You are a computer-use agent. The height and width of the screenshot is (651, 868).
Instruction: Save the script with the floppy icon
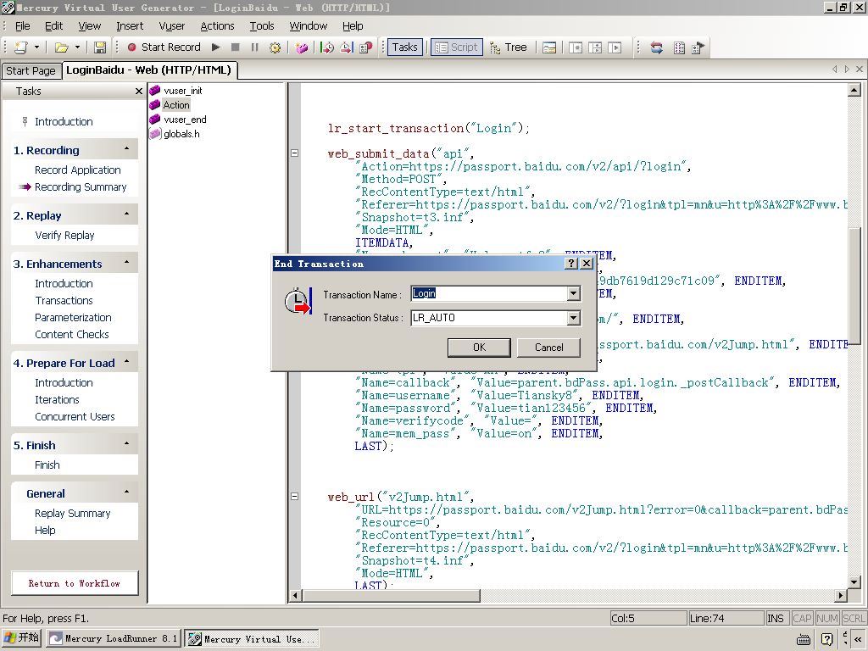tap(100, 47)
